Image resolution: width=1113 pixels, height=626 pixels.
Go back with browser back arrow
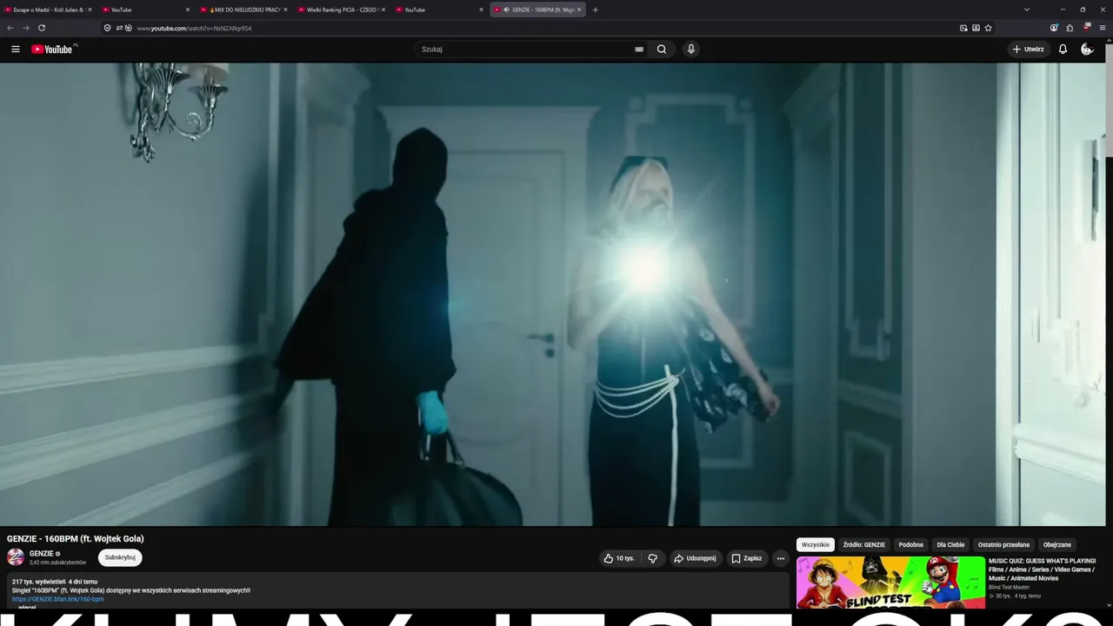pyautogui.click(x=10, y=28)
